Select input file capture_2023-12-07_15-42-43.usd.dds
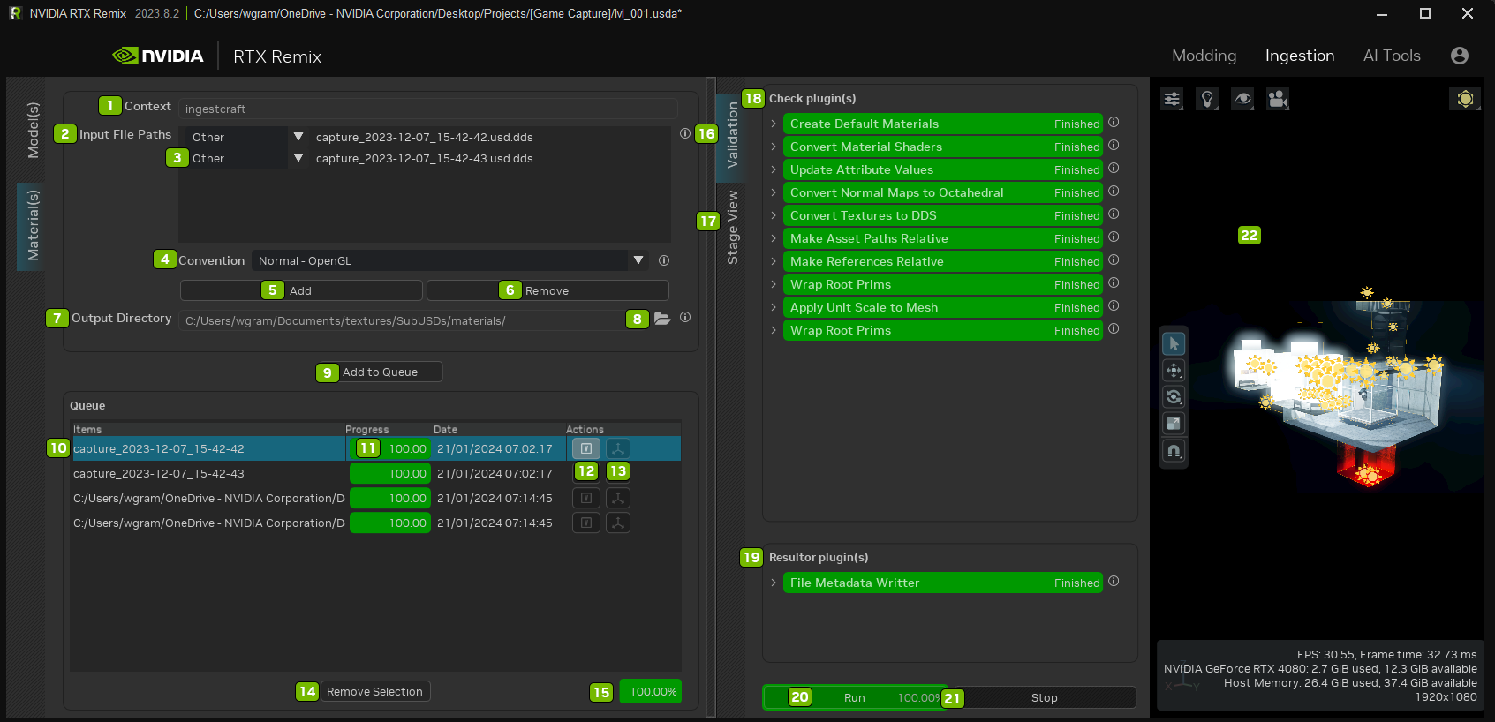 pyautogui.click(x=425, y=158)
